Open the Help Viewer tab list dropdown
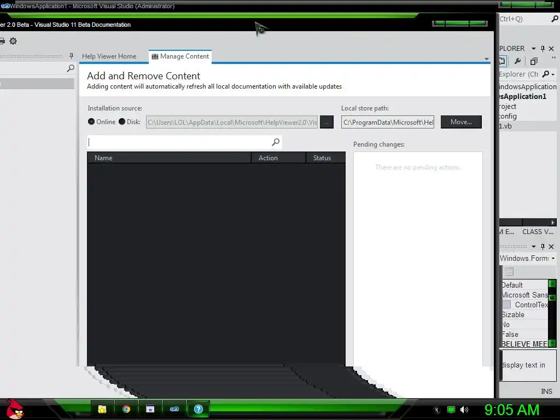560x420 pixels. (x=486, y=59)
